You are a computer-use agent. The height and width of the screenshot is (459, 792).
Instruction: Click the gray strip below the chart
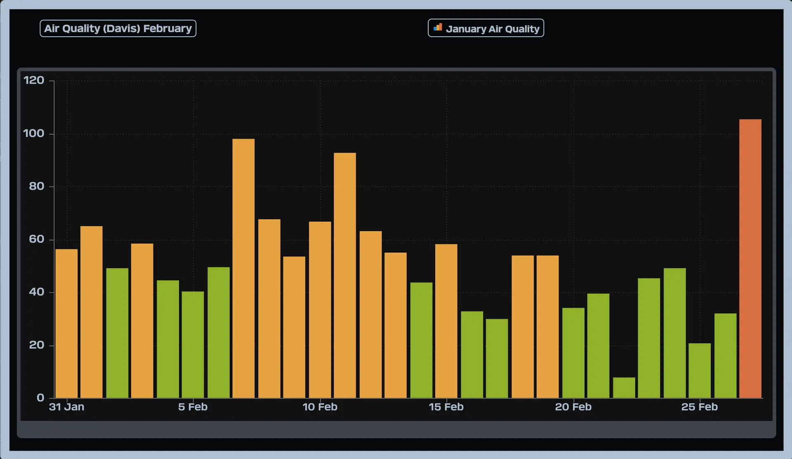coord(396,430)
